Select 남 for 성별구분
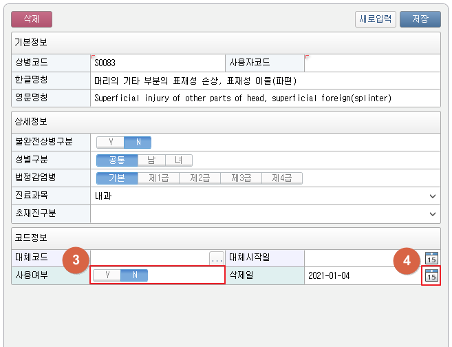Viewport: 452px width, 347px height. tap(152, 160)
